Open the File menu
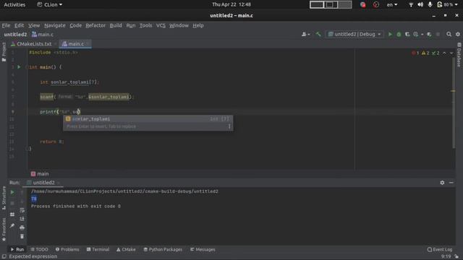The width and height of the screenshot is (463, 260). [x=6, y=25]
